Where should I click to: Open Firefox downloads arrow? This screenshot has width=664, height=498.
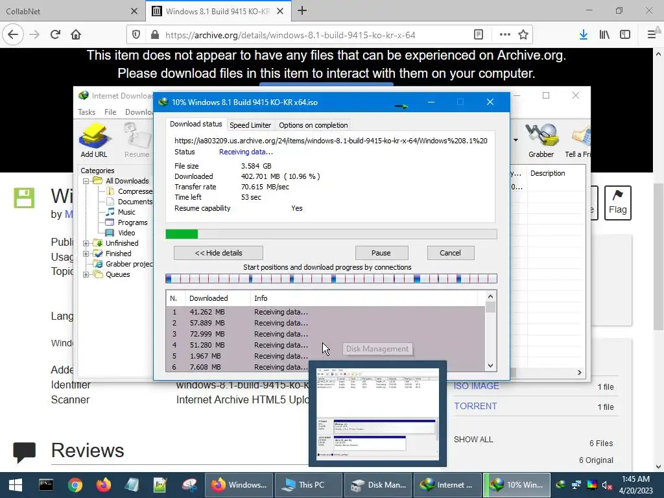point(583,35)
